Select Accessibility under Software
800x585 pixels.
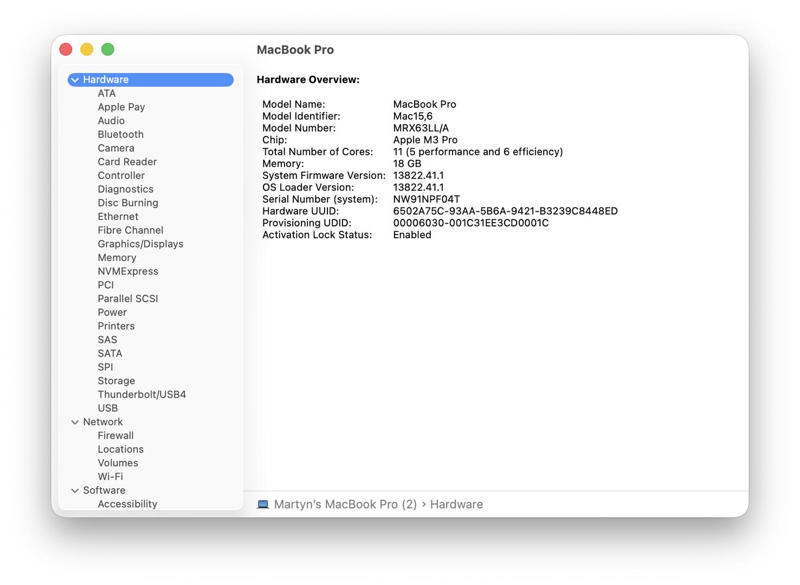(x=127, y=504)
